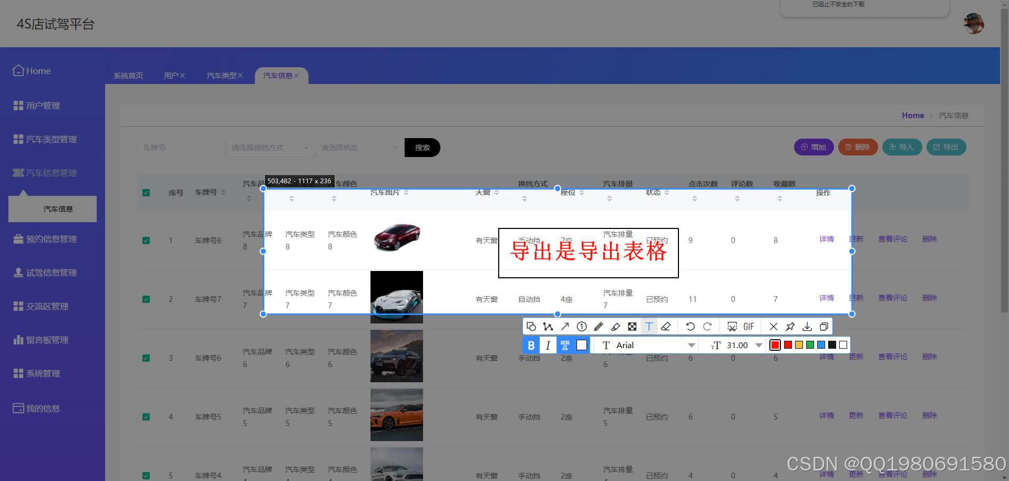This screenshot has height=481, width=1009.
Task: Select the arrow annotation tool
Action: 565,326
